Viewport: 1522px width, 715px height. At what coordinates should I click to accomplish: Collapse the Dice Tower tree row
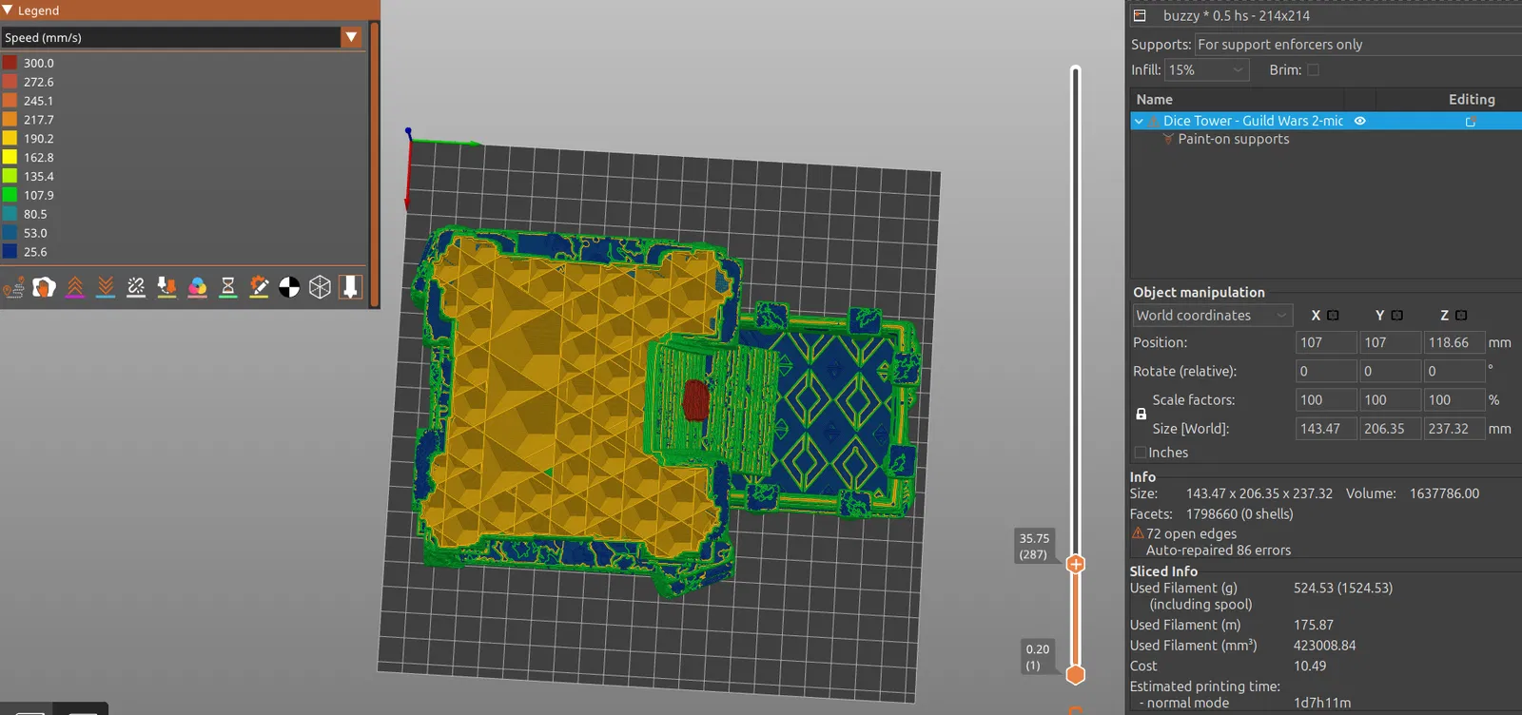pos(1139,122)
